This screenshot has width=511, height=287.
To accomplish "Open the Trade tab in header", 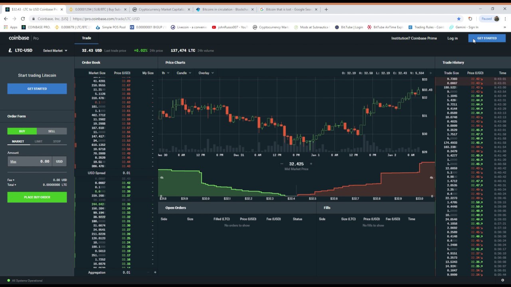I will click(86, 38).
